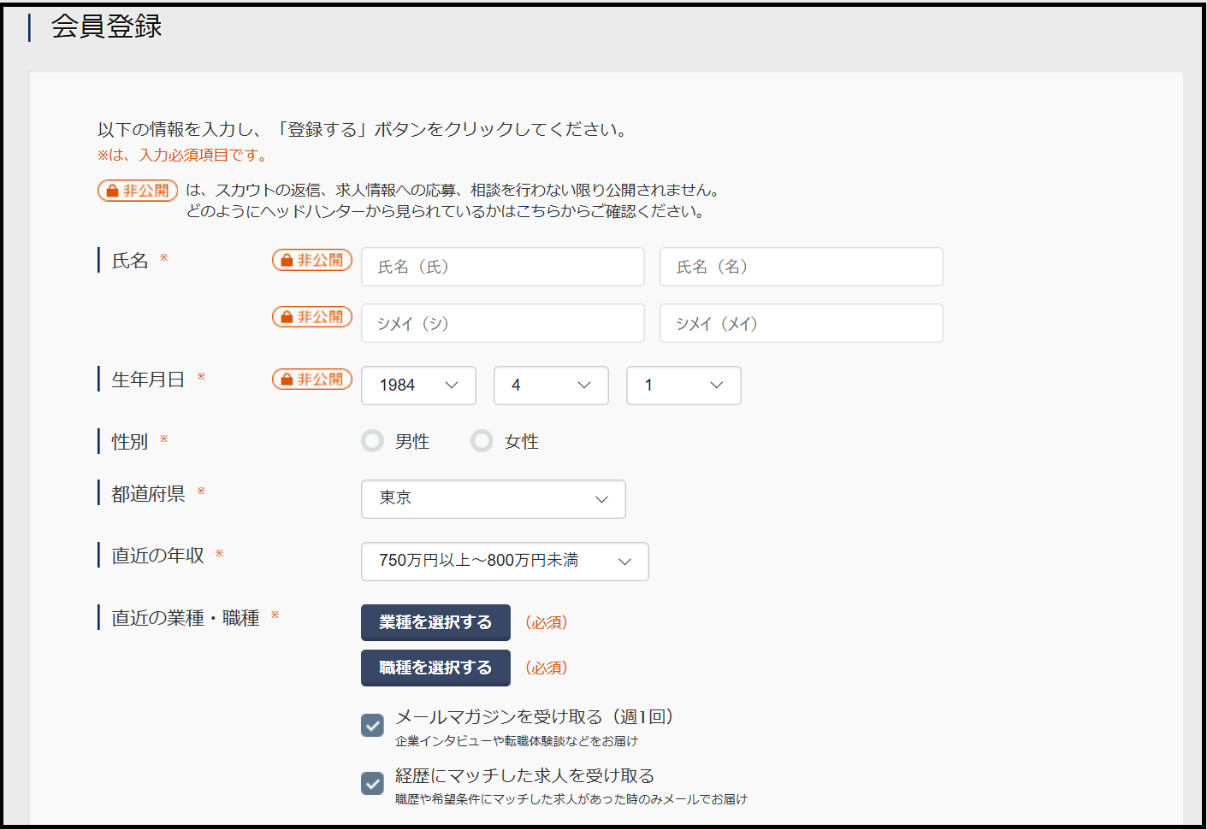This screenshot has height=830, width=1207.
Task: Open the birth month dropdown showing 4
Action: point(551,386)
